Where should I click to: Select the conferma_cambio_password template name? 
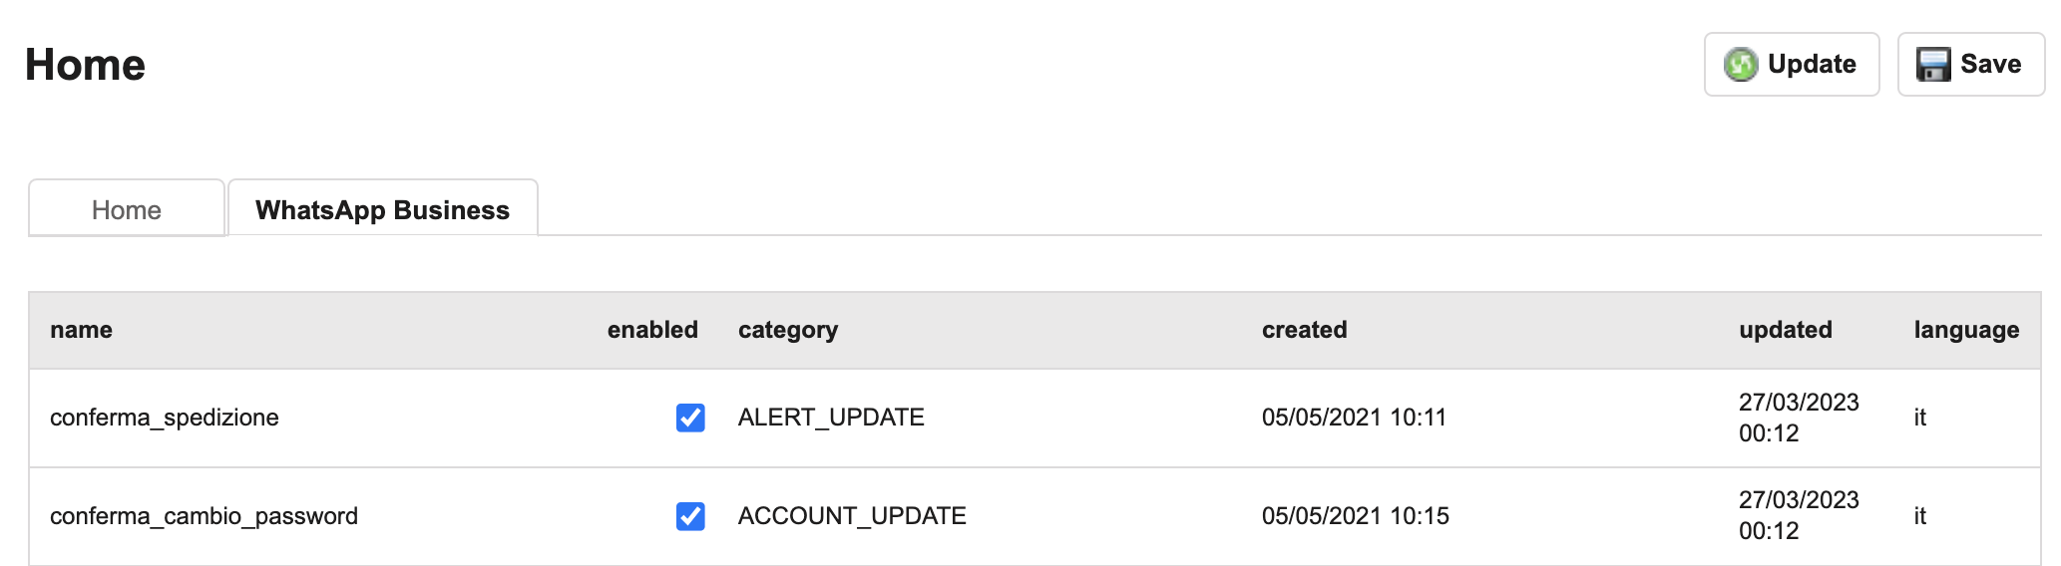(x=204, y=516)
